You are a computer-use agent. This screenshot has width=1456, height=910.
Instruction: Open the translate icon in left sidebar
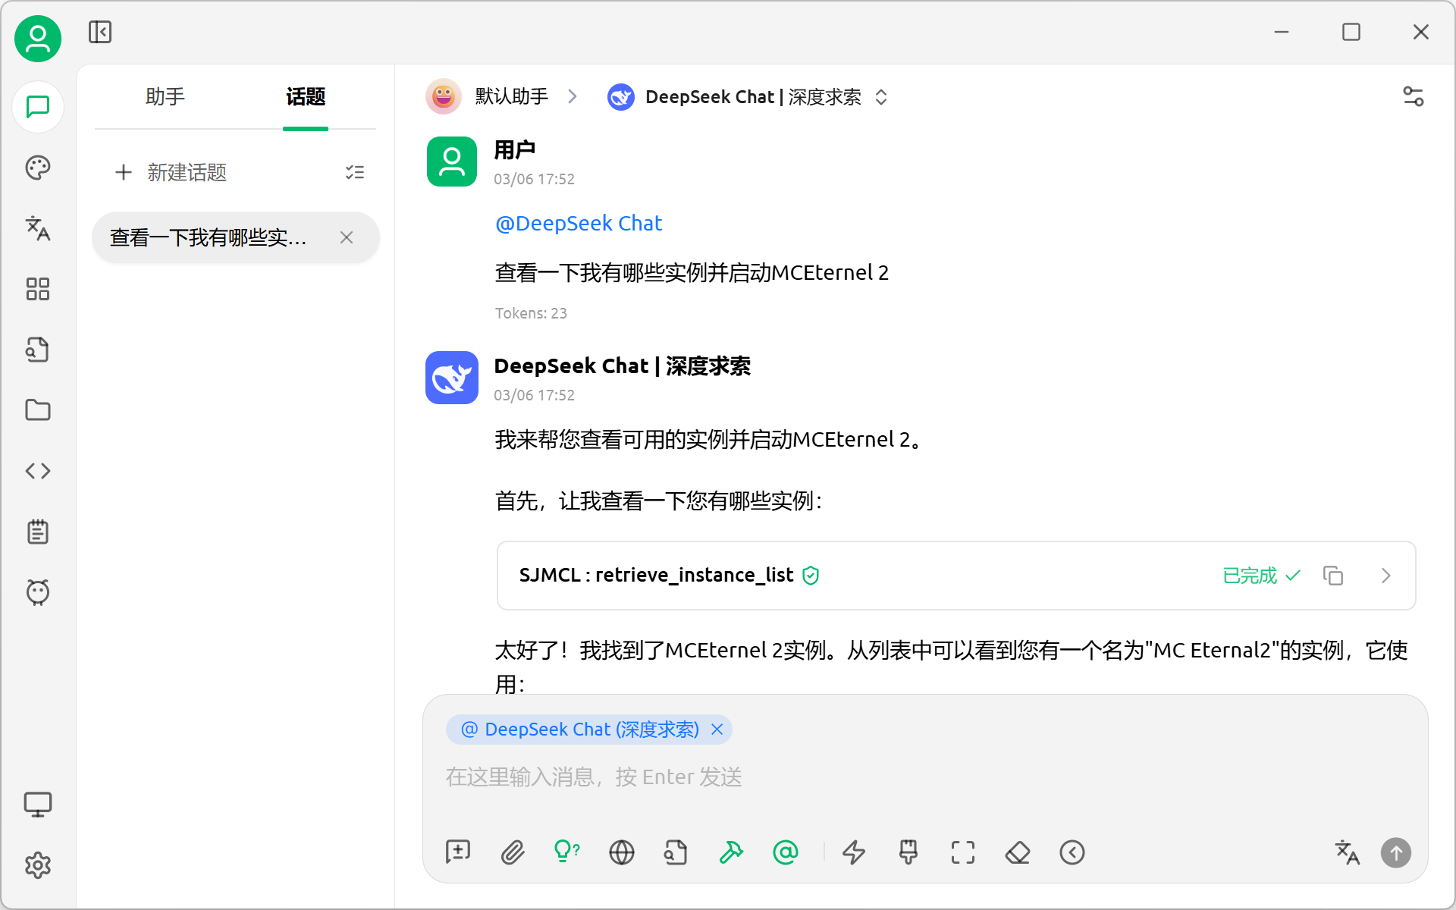[37, 228]
